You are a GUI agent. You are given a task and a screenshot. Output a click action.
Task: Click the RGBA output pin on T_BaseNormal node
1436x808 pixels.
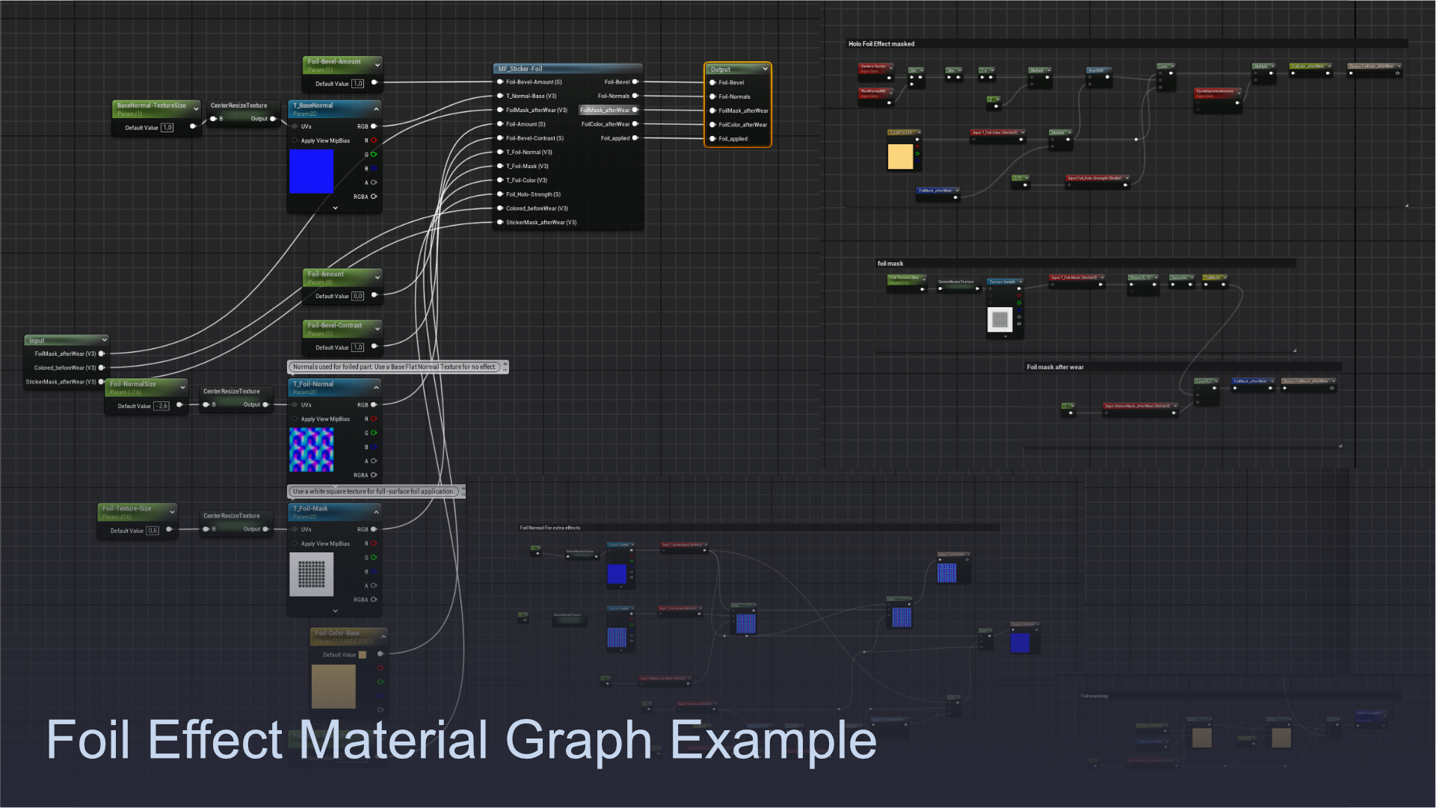(374, 197)
